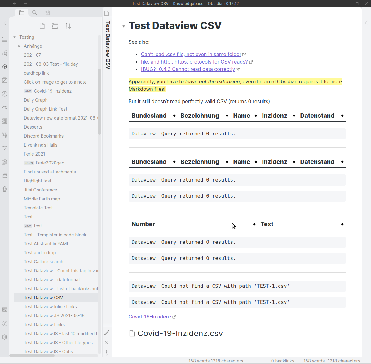Viewport: 371px width, 364px height.
Task: Open the Desserts note
Action: pos(33,127)
